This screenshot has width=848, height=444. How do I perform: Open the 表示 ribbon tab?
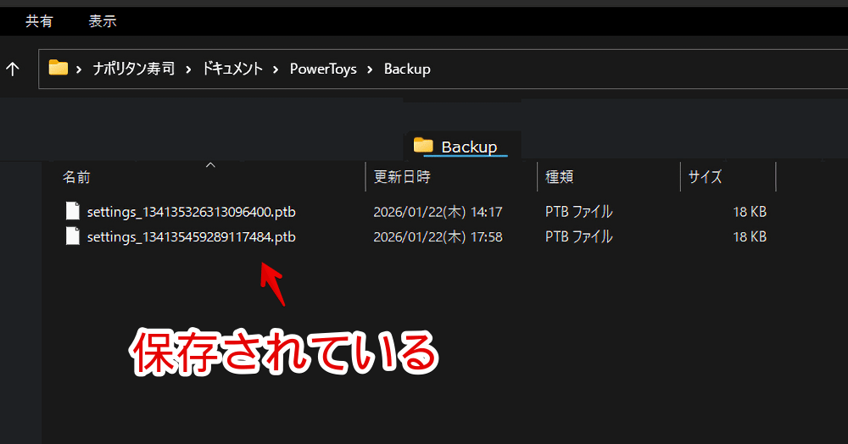102,21
